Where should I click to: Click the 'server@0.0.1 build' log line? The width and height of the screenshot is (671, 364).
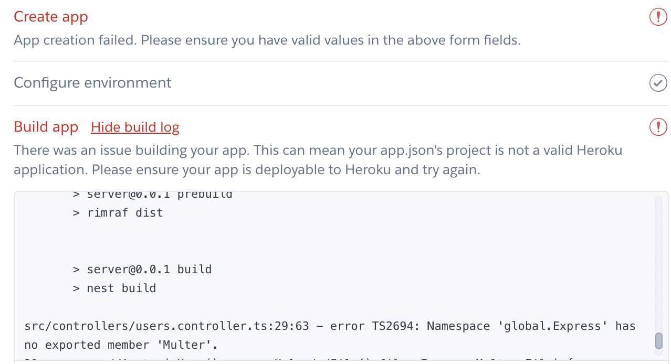click(x=142, y=269)
